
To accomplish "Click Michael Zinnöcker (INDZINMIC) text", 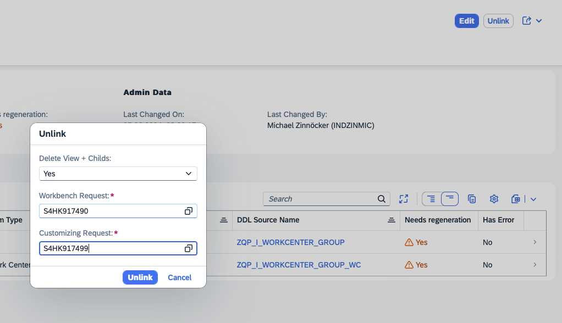I will click(321, 125).
